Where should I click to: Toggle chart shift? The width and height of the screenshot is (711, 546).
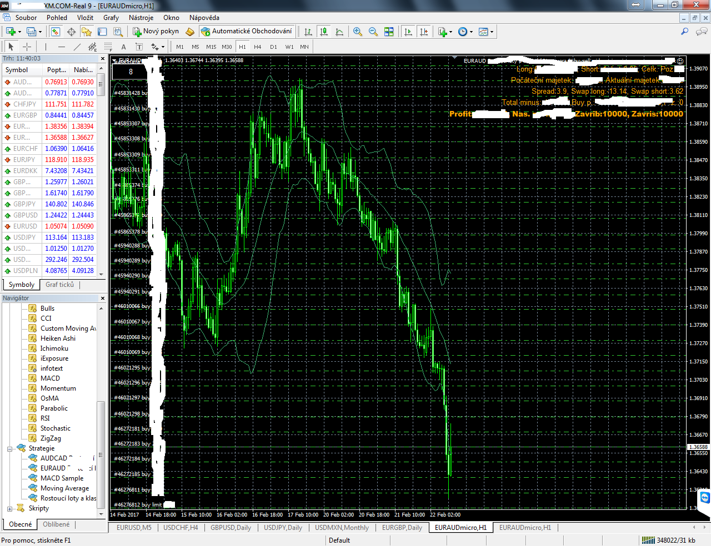[424, 32]
